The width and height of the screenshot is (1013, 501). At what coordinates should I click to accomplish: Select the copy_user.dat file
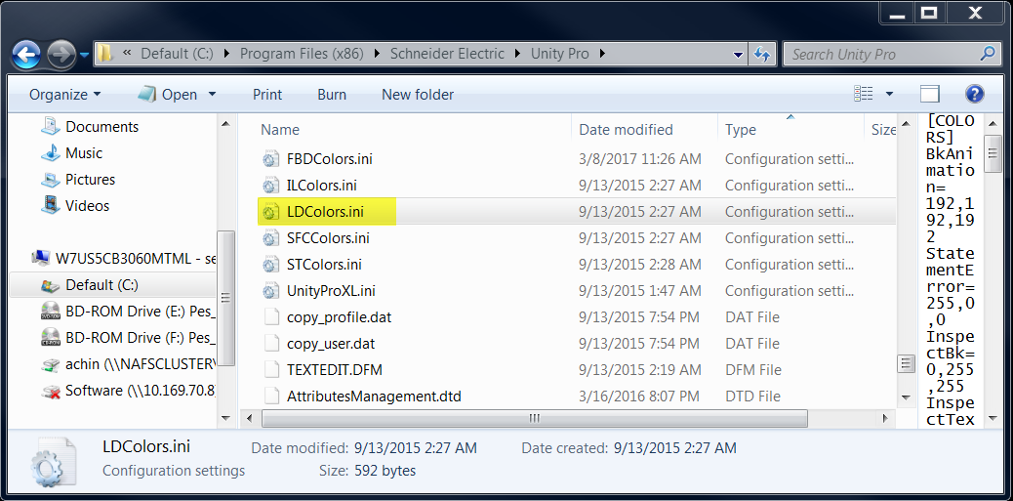click(331, 343)
